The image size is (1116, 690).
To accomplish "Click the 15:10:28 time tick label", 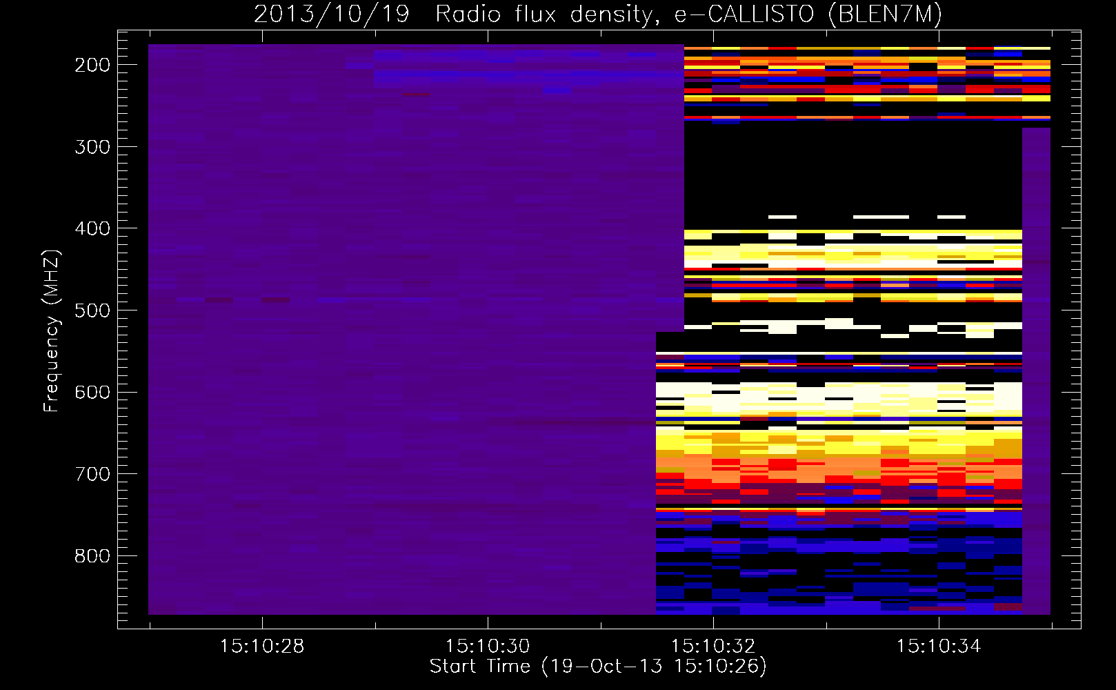I will 262,647.
